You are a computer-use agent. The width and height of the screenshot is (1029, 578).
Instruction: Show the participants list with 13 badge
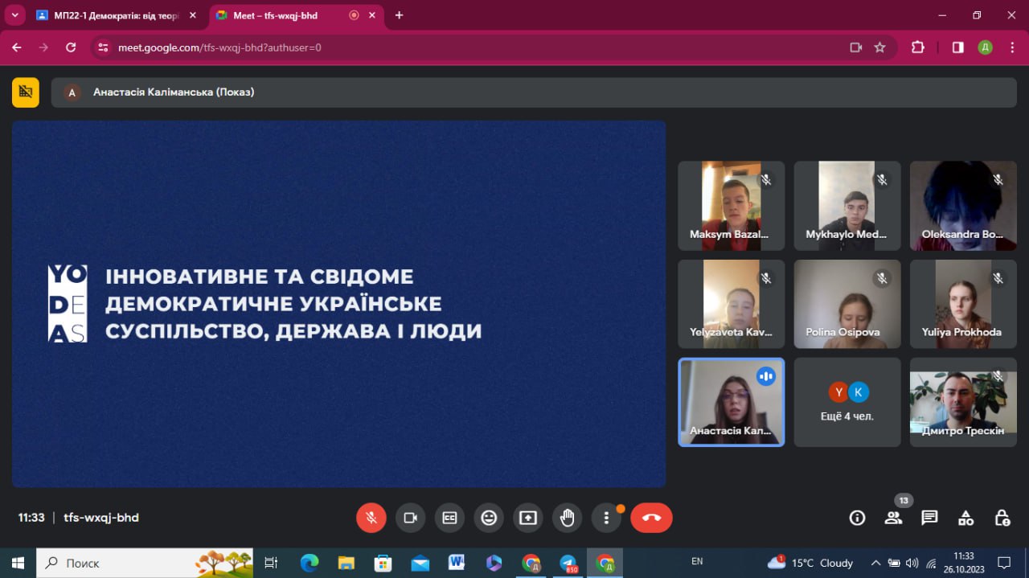[894, 518]
